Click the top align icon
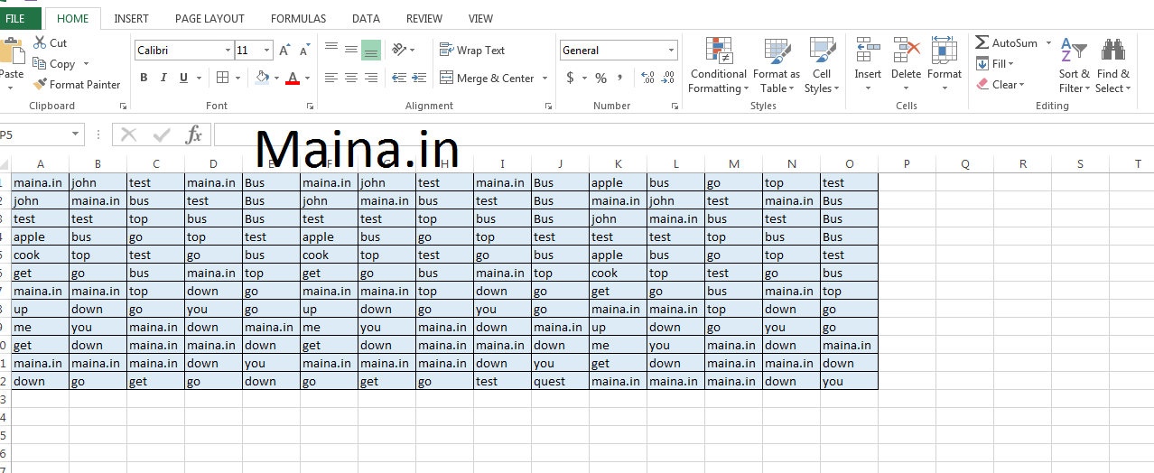The height and width of the screenshot is (473, 1154). [331, 50]
